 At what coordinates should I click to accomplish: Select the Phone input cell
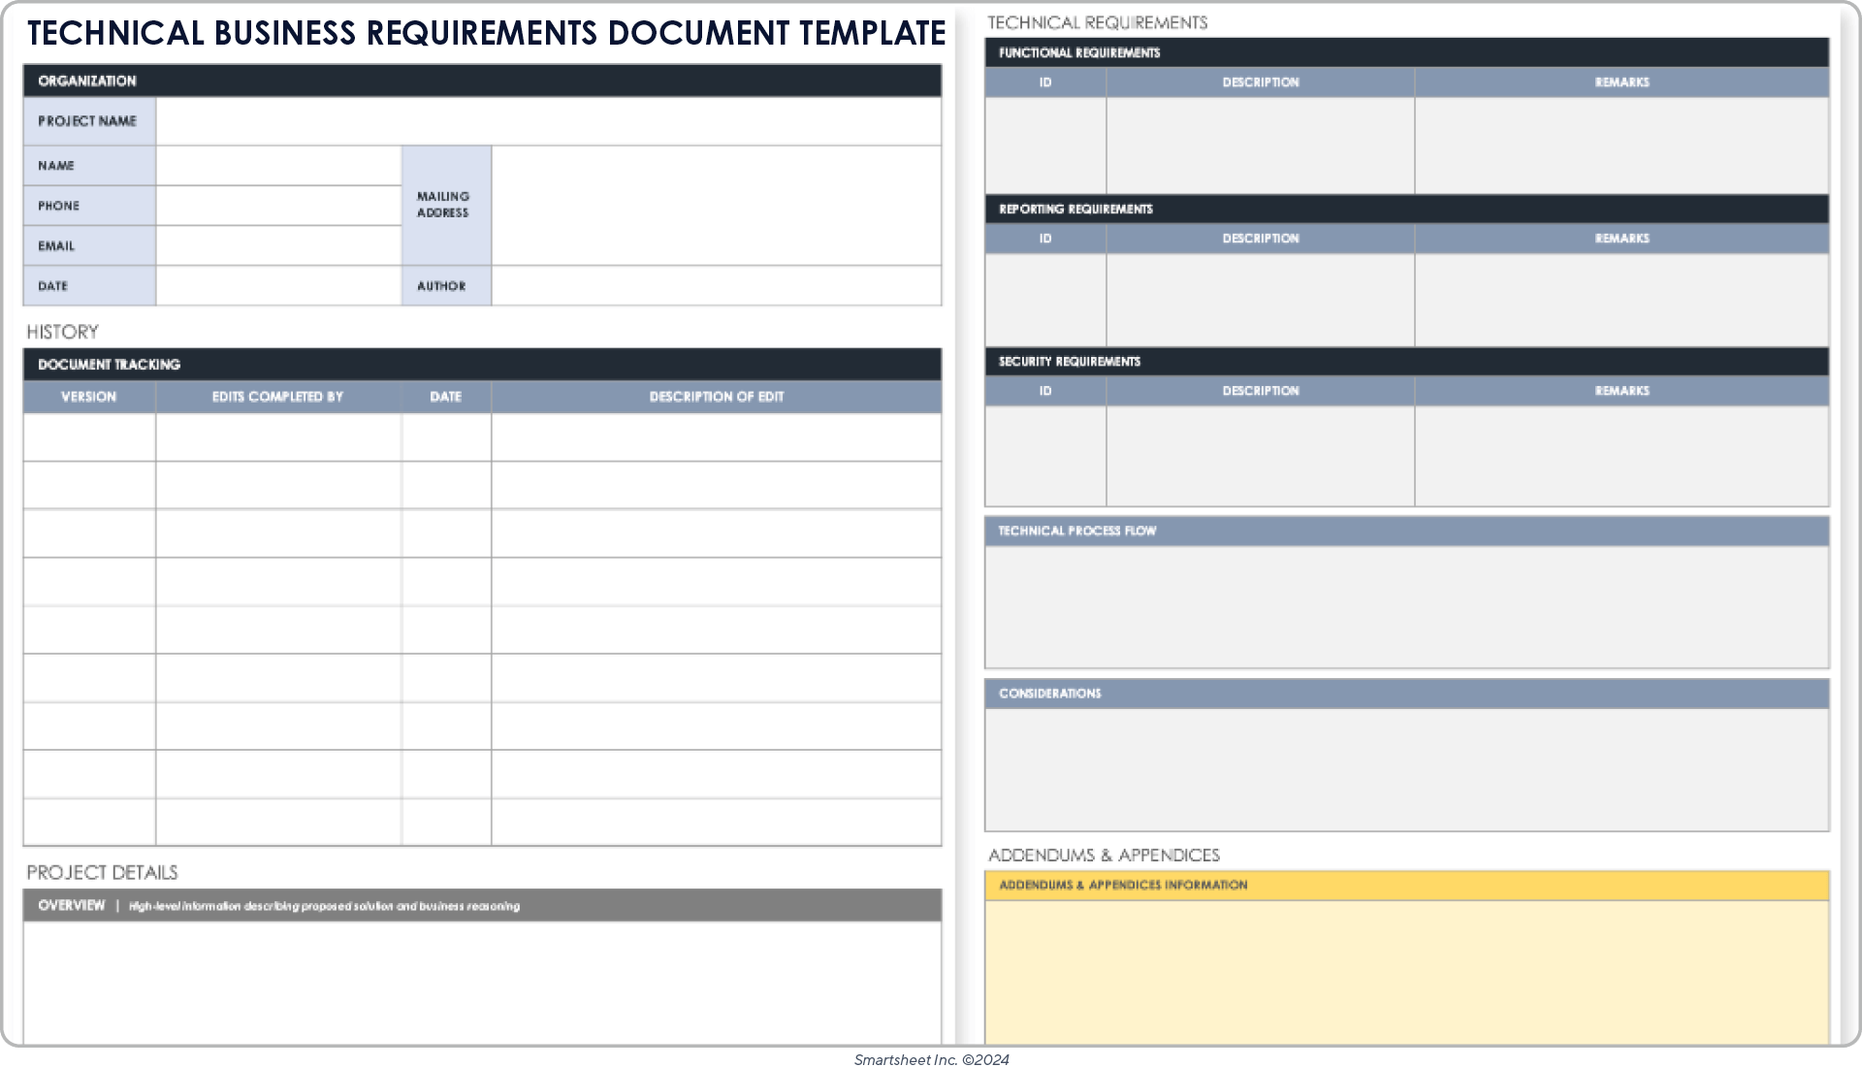pyautogui.click(x=278, y=206)
